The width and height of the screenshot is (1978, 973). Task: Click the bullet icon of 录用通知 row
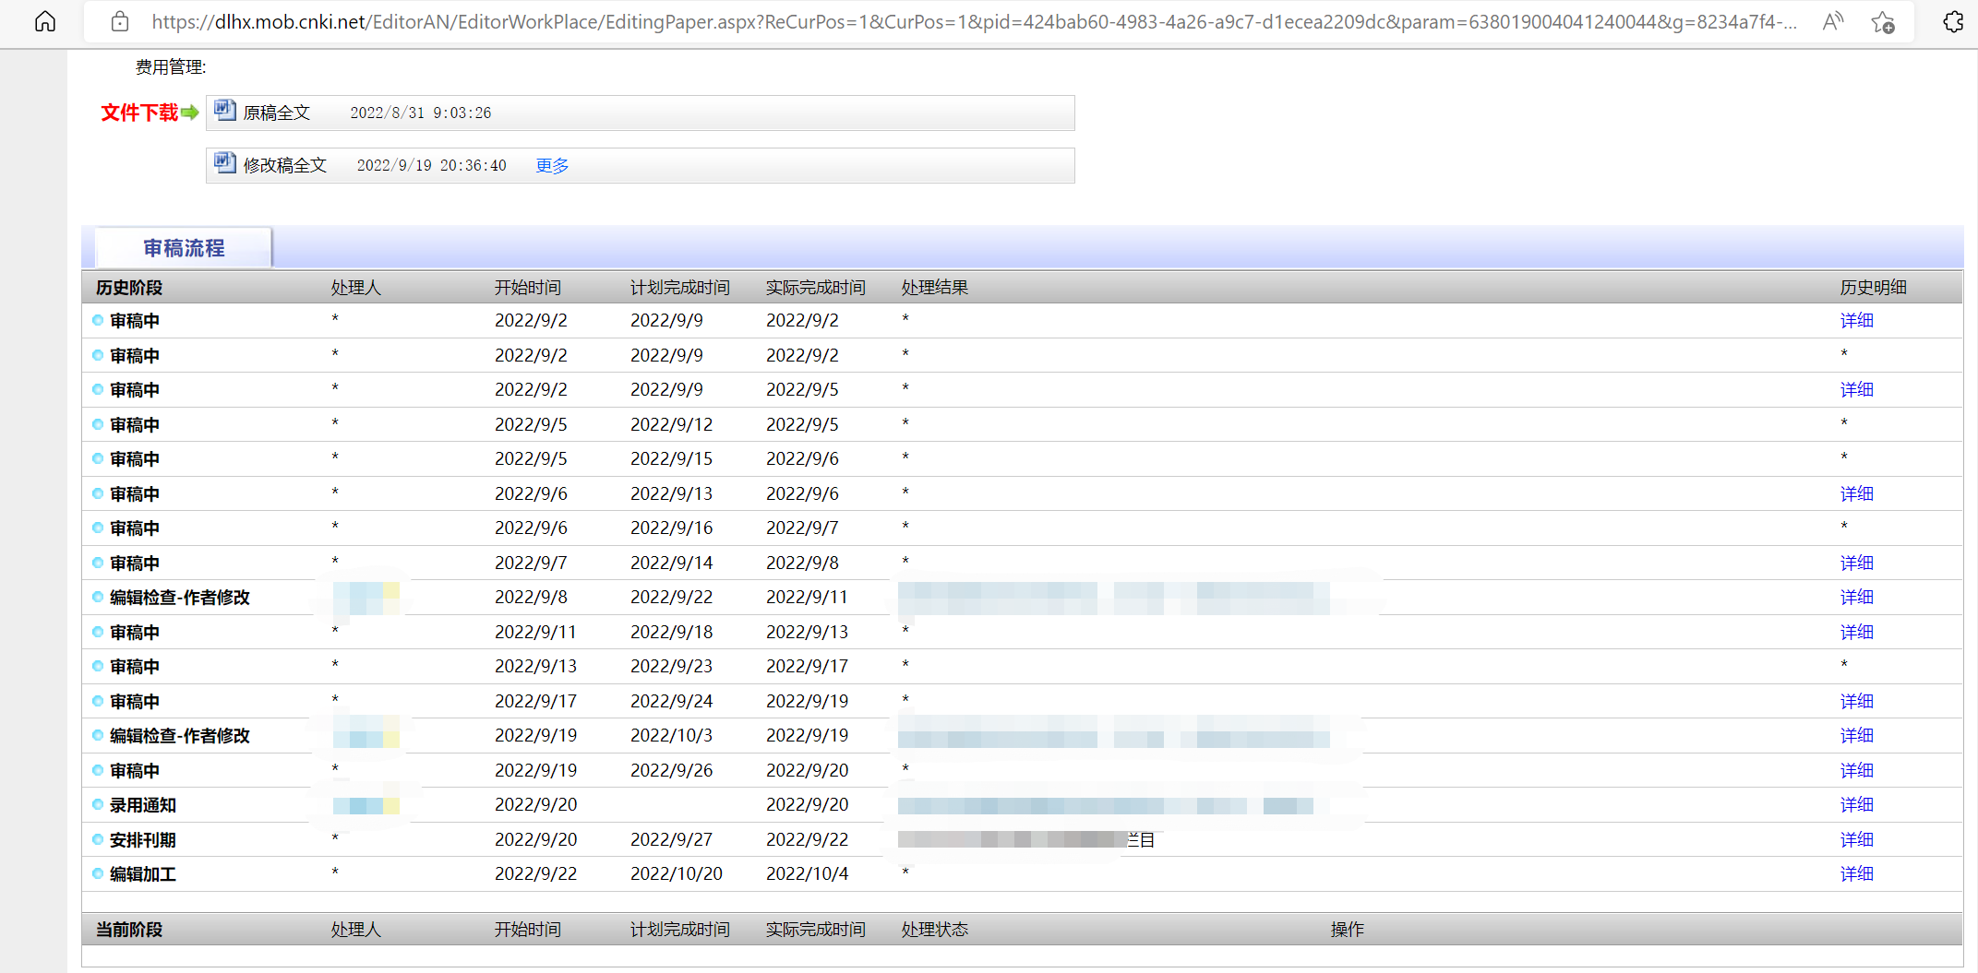coord(98,804)
